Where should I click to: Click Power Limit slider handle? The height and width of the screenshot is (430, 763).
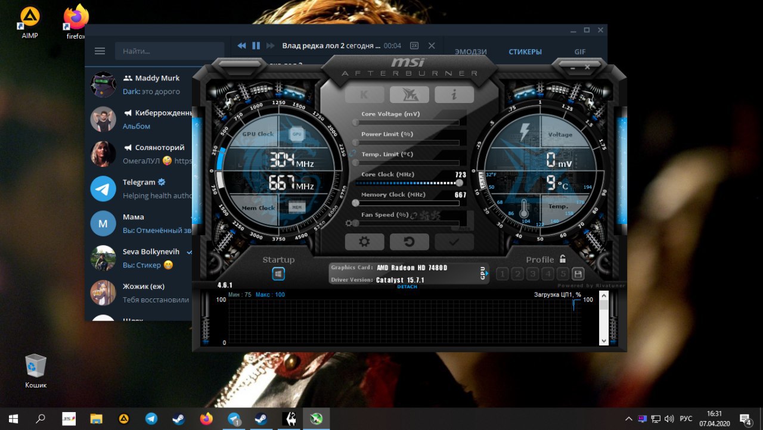coord(355,143)
